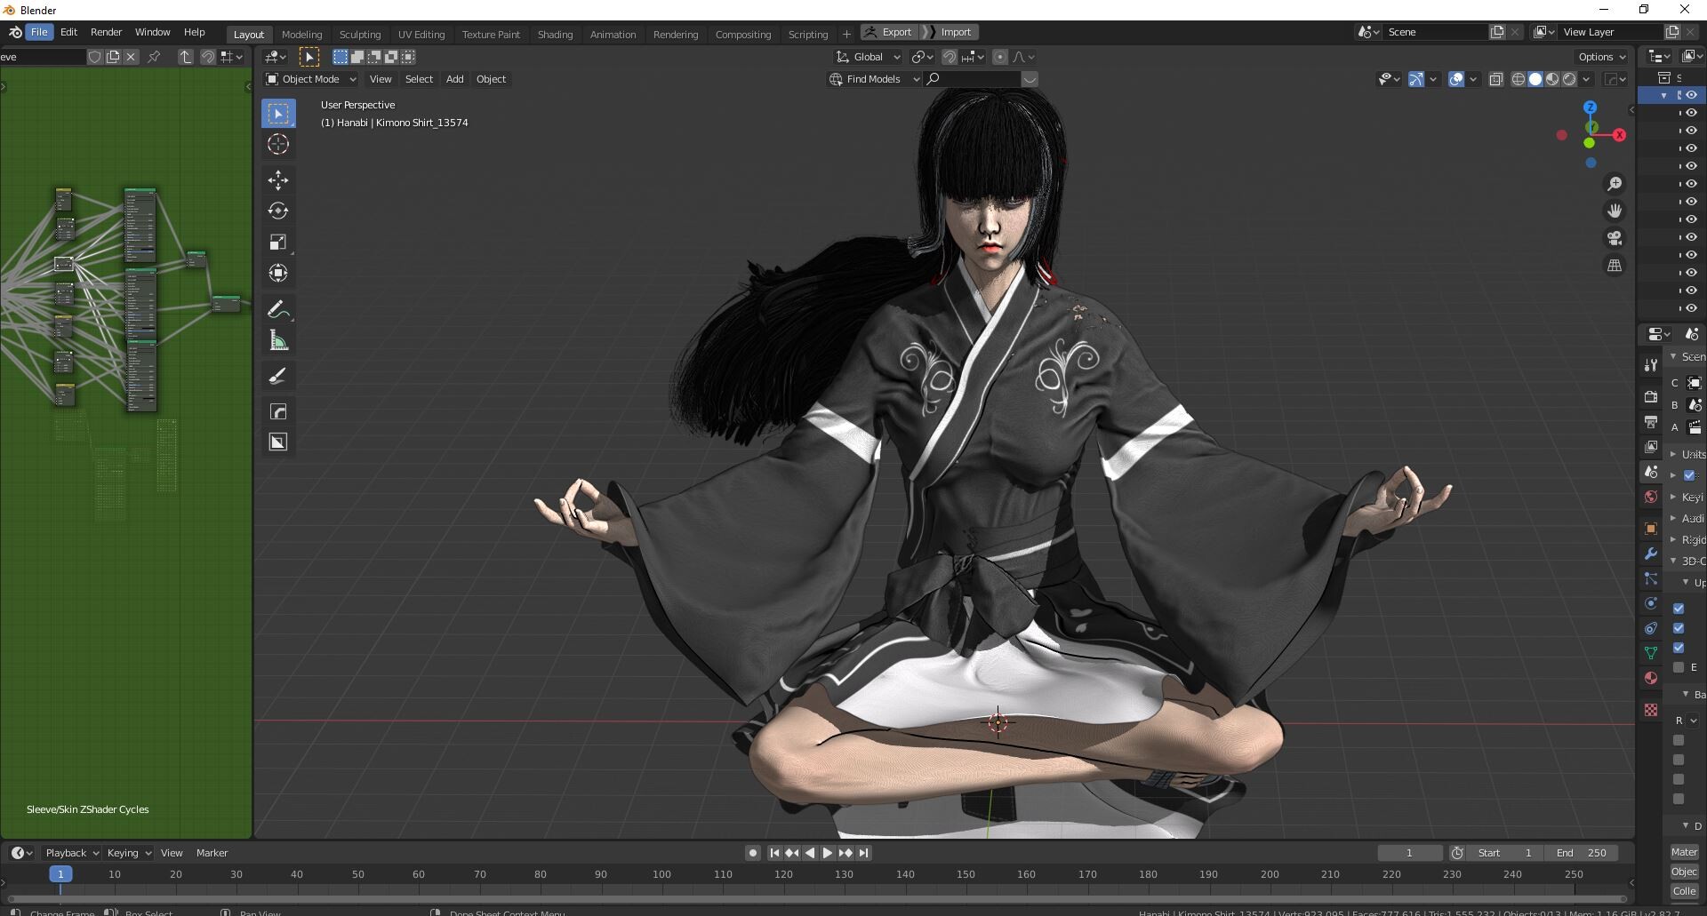The image size is (1707, 916).
Task: Click the Marker menu in timeline
Action: coord(212,853)
